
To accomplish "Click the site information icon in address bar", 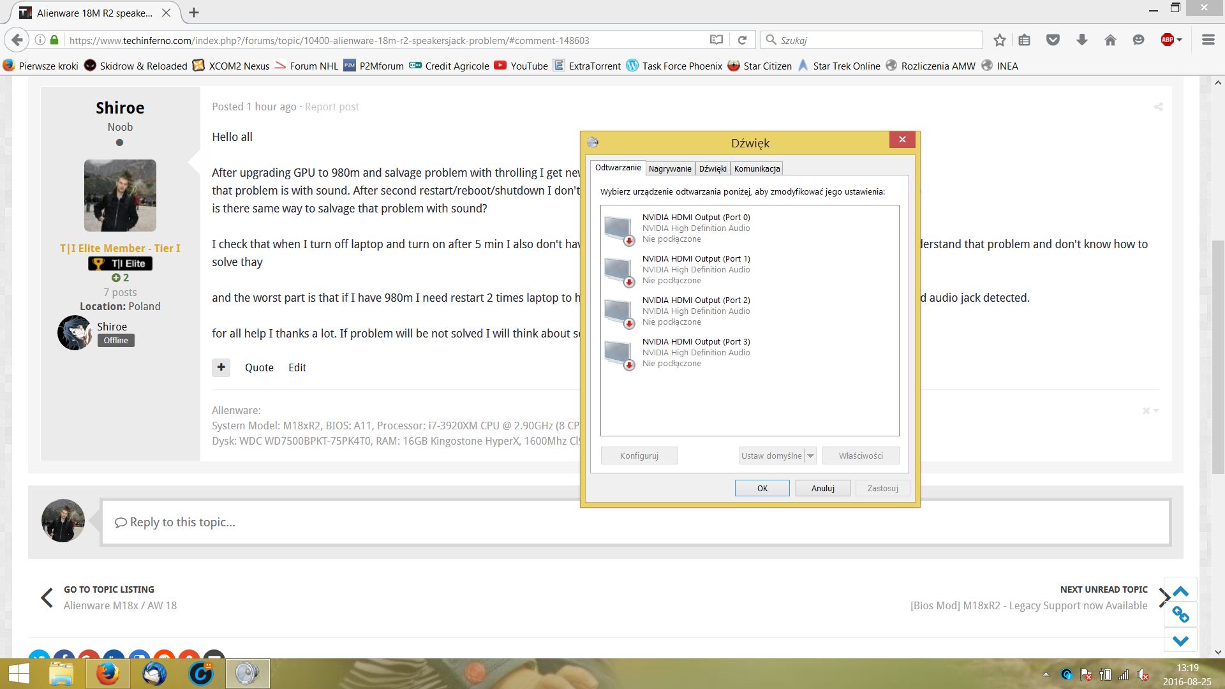I will 40,40.
